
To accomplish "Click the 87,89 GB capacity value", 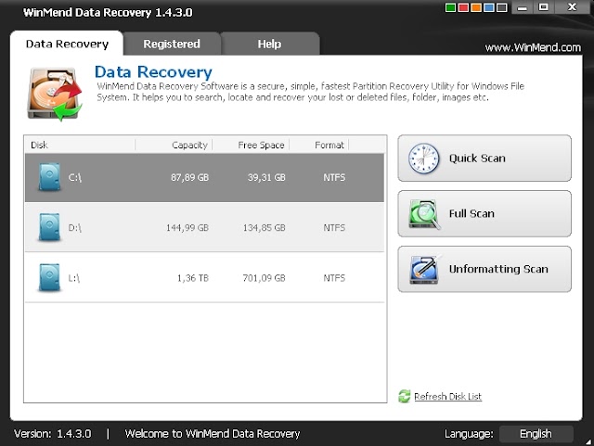I will [189, 177].
